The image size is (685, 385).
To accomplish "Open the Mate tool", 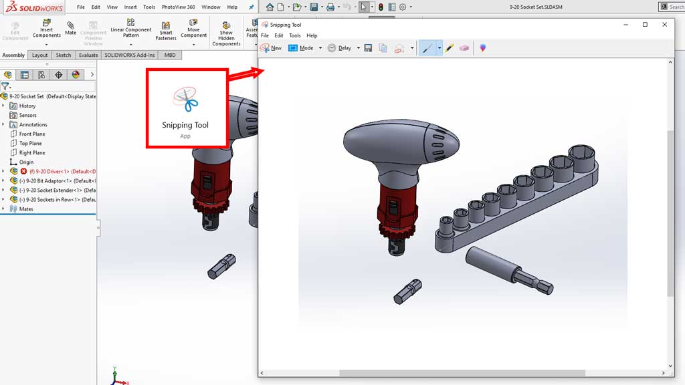I will coord(70,30).
